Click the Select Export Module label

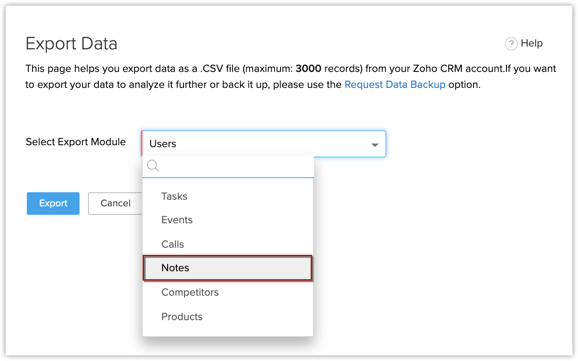click(76, 142)
